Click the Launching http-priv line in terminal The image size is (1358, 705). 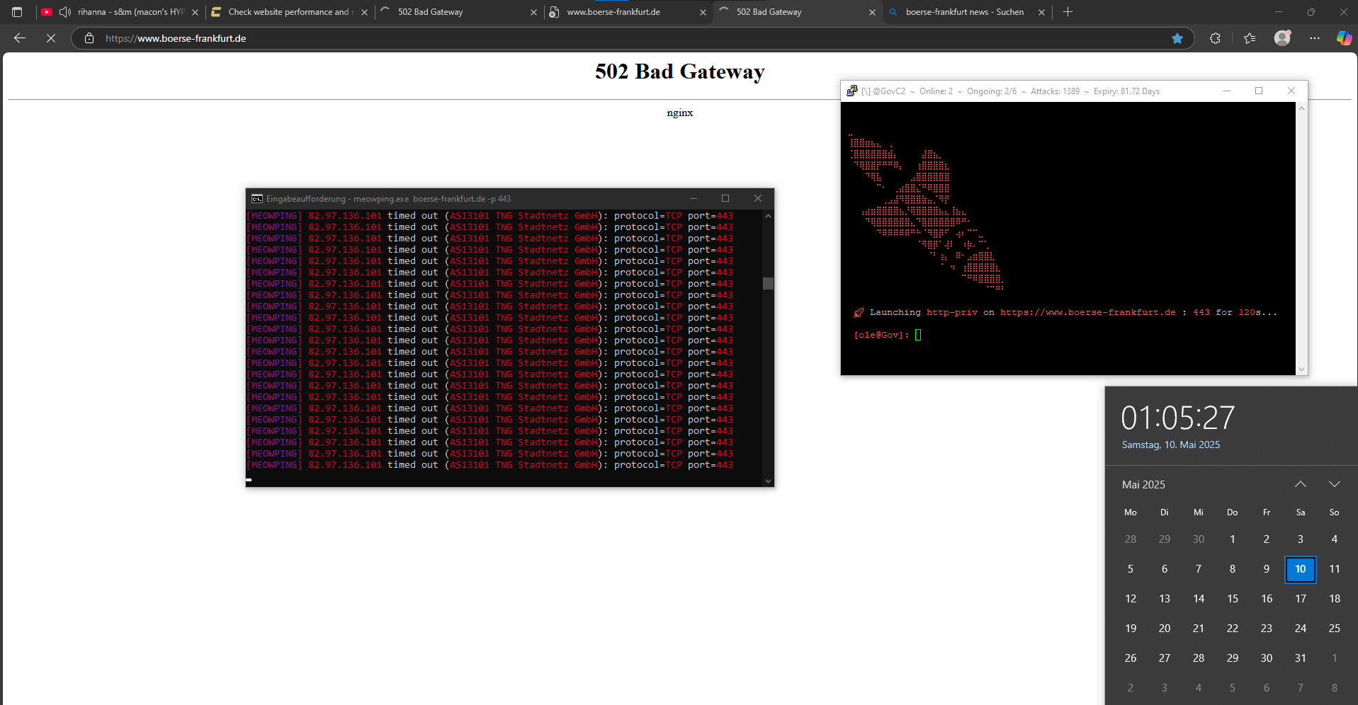click(1065, 312)
